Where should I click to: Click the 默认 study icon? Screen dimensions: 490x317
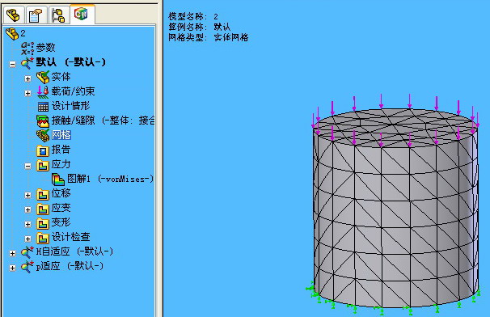tap(27, 63)
